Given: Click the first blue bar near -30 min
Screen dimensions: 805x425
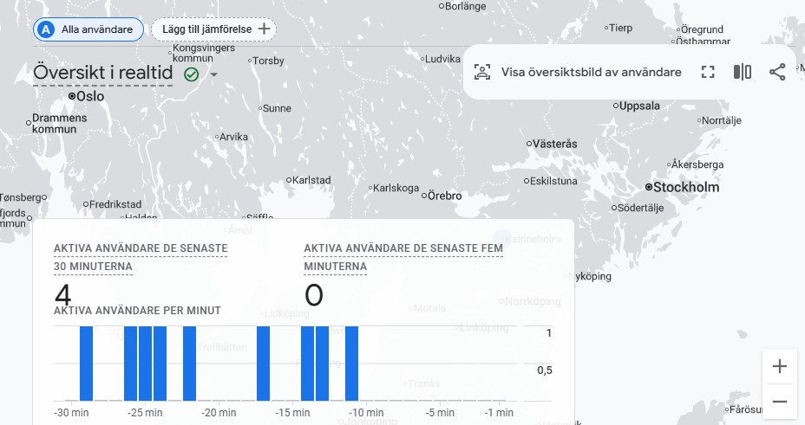Looking at the screenshot, I should point(86,363).
